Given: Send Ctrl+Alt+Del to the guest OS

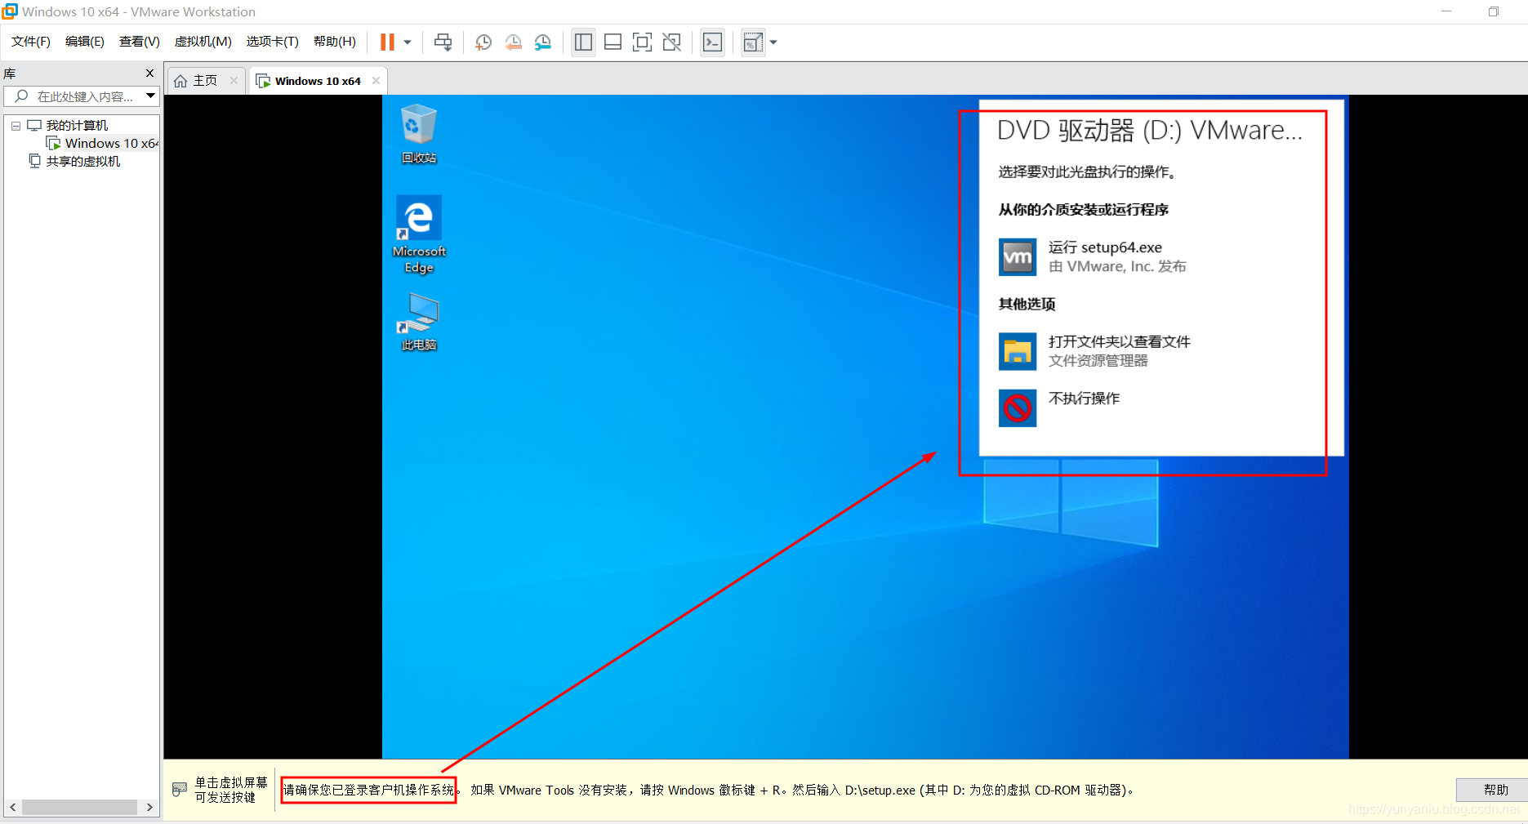Looking at the screenshot, I should coord(442,42).
